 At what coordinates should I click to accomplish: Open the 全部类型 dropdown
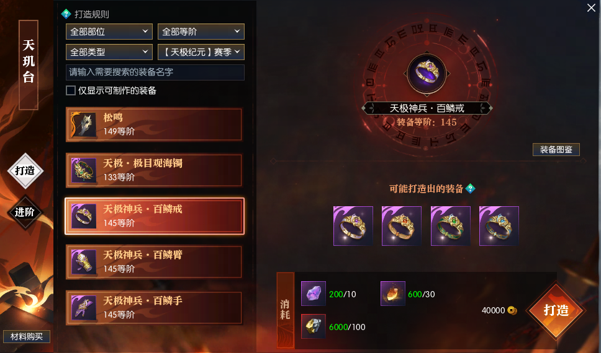pyautogui.click(x=109, y=52)
